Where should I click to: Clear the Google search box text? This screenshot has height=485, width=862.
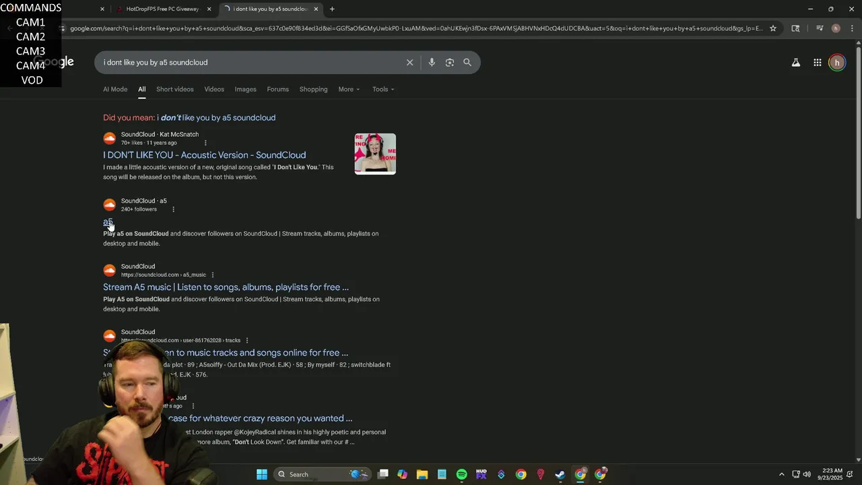pyautogui.click(x=409, y=63)
